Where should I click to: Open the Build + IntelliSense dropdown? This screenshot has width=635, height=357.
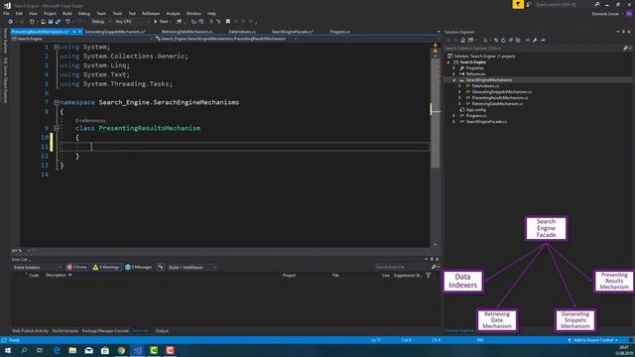pyautogui.click(x=192, y=267)
